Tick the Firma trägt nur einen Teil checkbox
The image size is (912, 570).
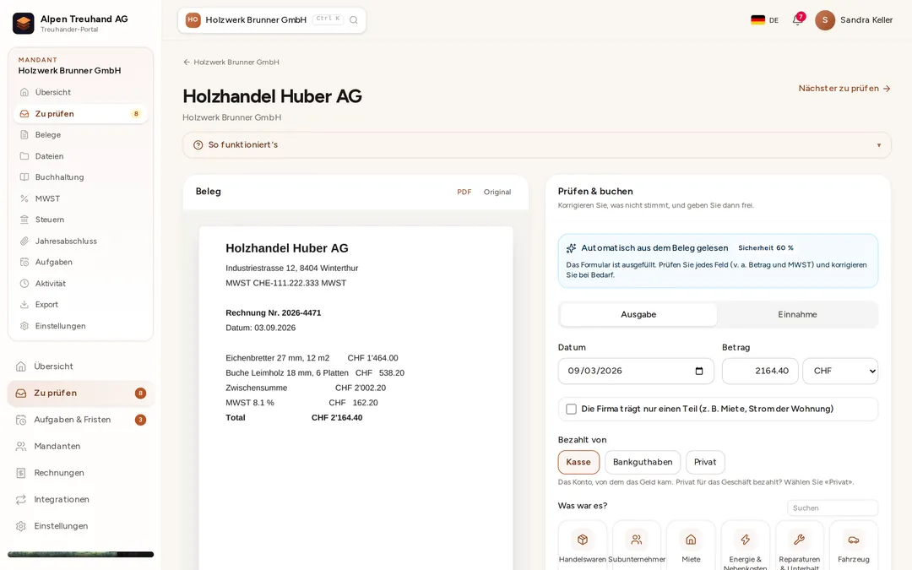pos(571,409)
